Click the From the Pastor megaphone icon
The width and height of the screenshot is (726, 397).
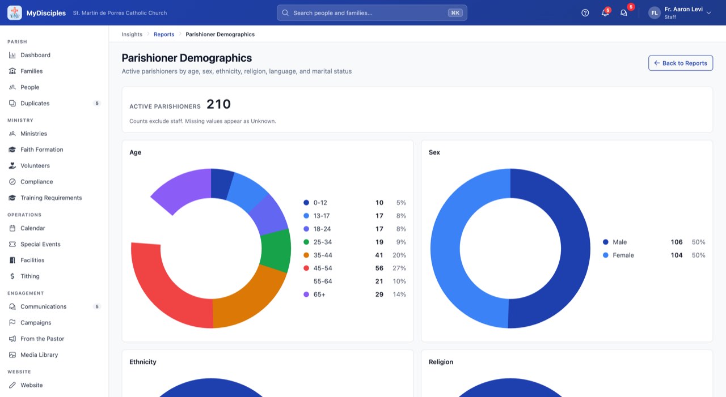(12, 339)
